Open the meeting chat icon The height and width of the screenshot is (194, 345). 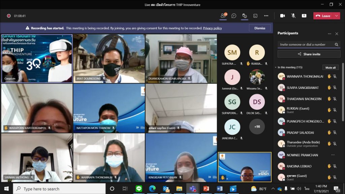pyautogui.click(x=234, y=16)
